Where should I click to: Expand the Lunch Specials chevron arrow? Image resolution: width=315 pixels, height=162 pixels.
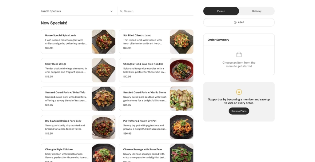tap(111, 11)
